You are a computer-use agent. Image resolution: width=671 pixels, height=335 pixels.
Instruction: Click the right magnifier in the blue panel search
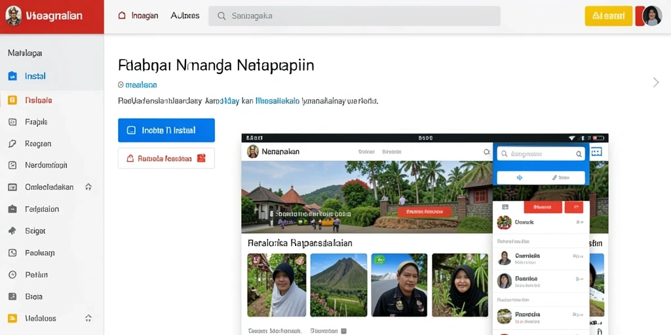pos(579,154)
